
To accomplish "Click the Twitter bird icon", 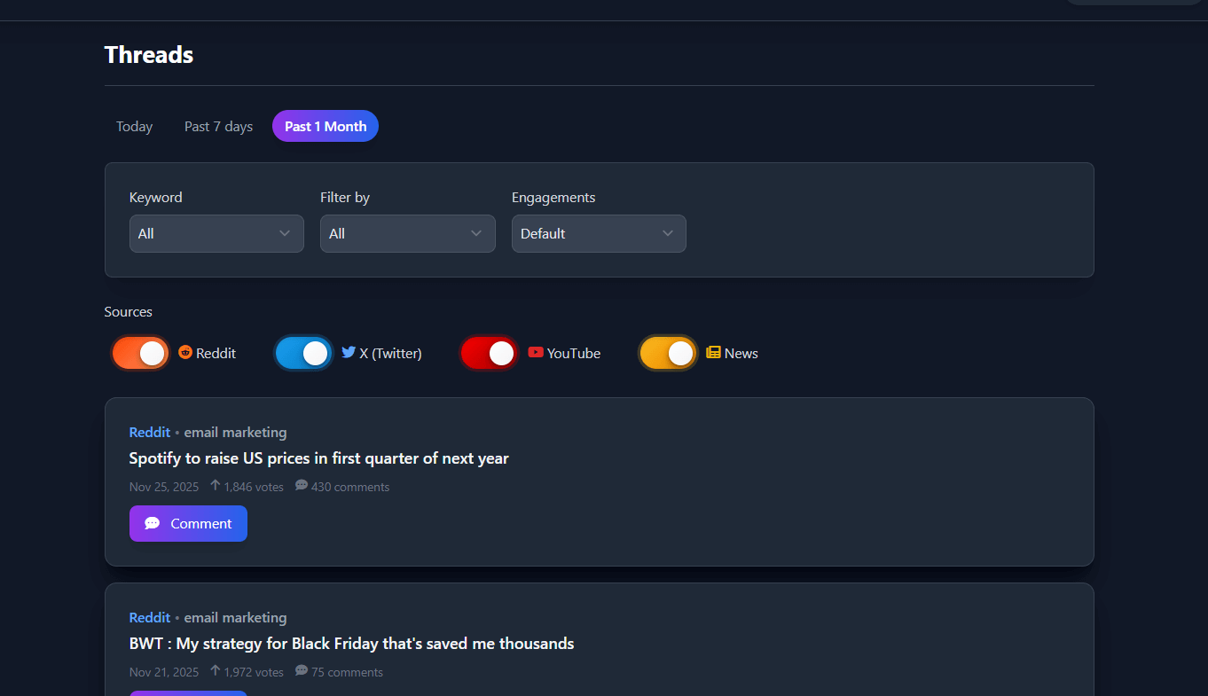I will click(x=349, y=352).
